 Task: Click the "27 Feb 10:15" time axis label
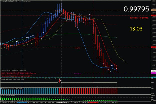(x=43, y=103)
